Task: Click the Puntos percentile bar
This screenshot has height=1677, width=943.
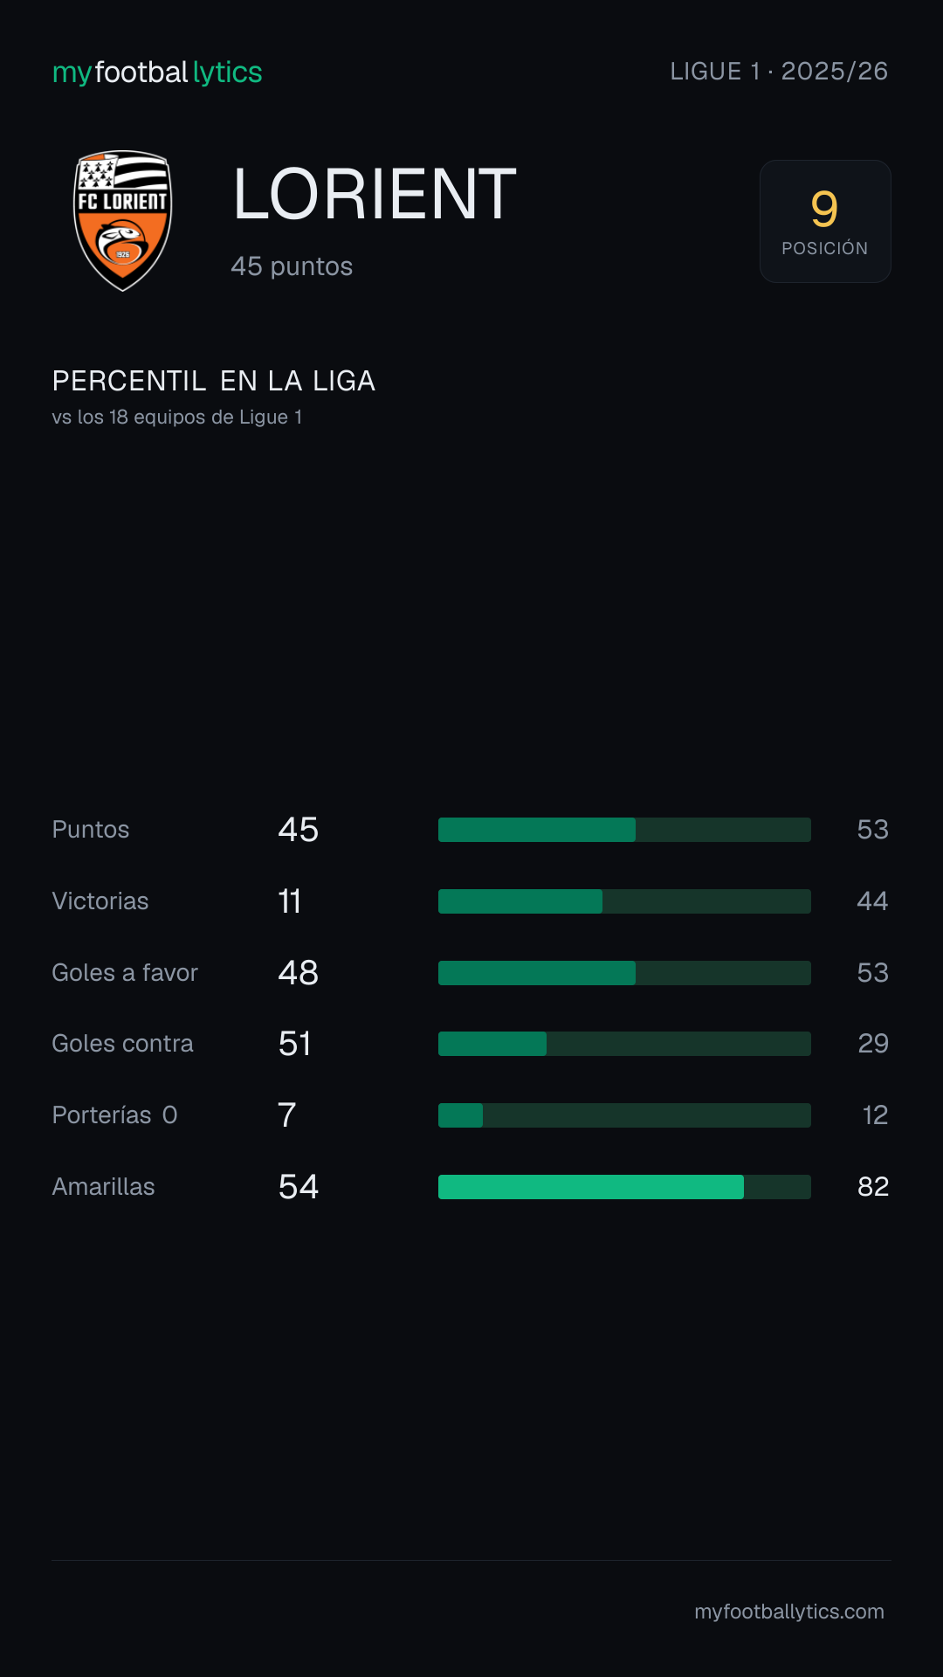Action: tap(624, 830)
